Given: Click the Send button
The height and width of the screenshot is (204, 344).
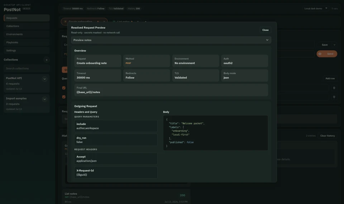Looking at the screenshot, I should tap(330, 54).
